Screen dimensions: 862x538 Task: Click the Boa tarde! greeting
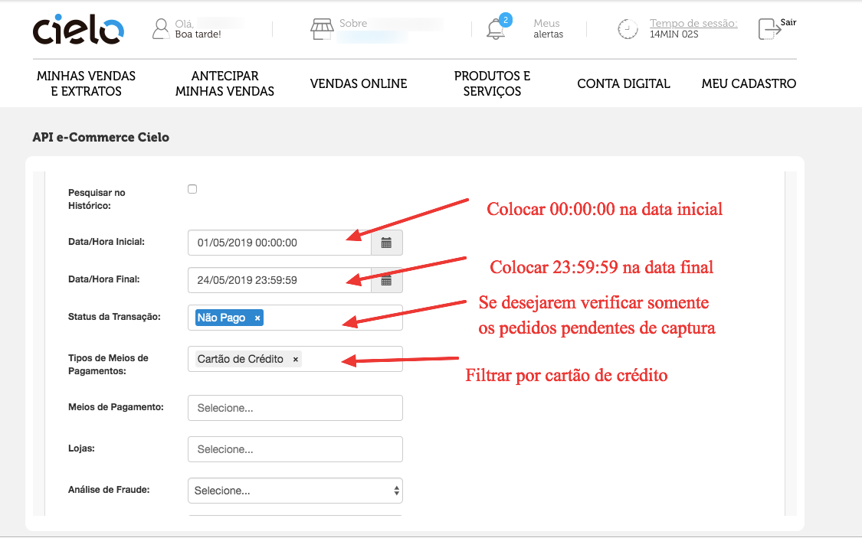pyautogui.click(x=198, y=34)
